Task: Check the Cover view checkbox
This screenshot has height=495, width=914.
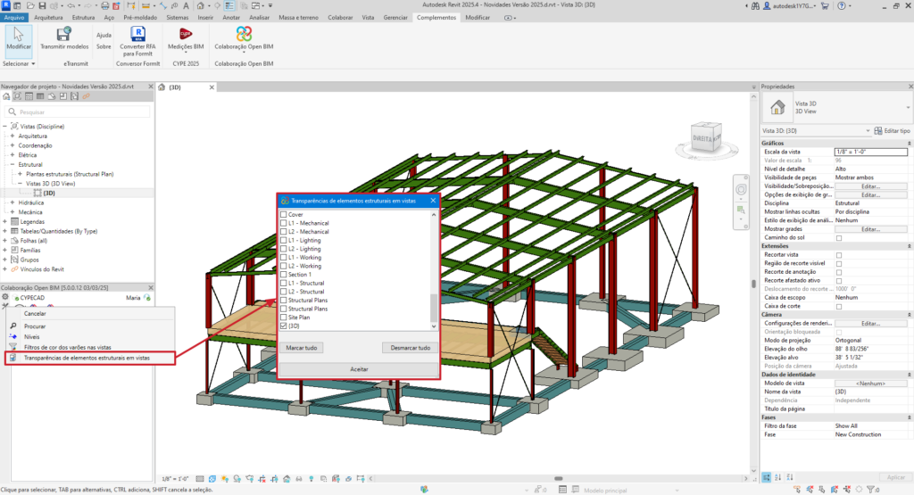Action: 284,214
